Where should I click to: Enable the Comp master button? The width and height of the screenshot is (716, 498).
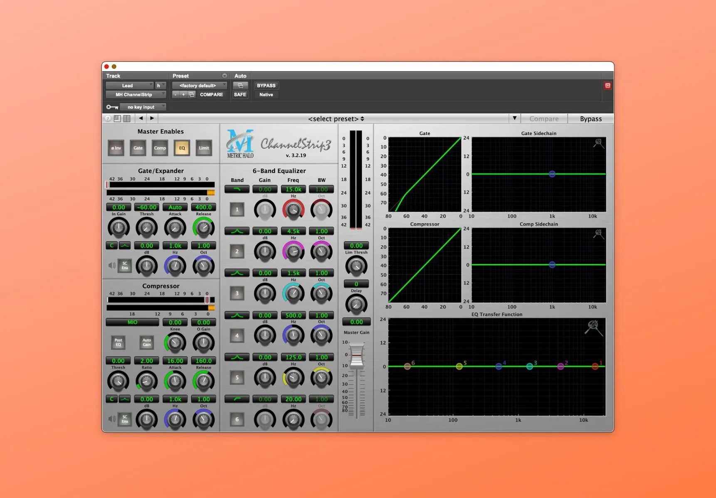(160, 148)
